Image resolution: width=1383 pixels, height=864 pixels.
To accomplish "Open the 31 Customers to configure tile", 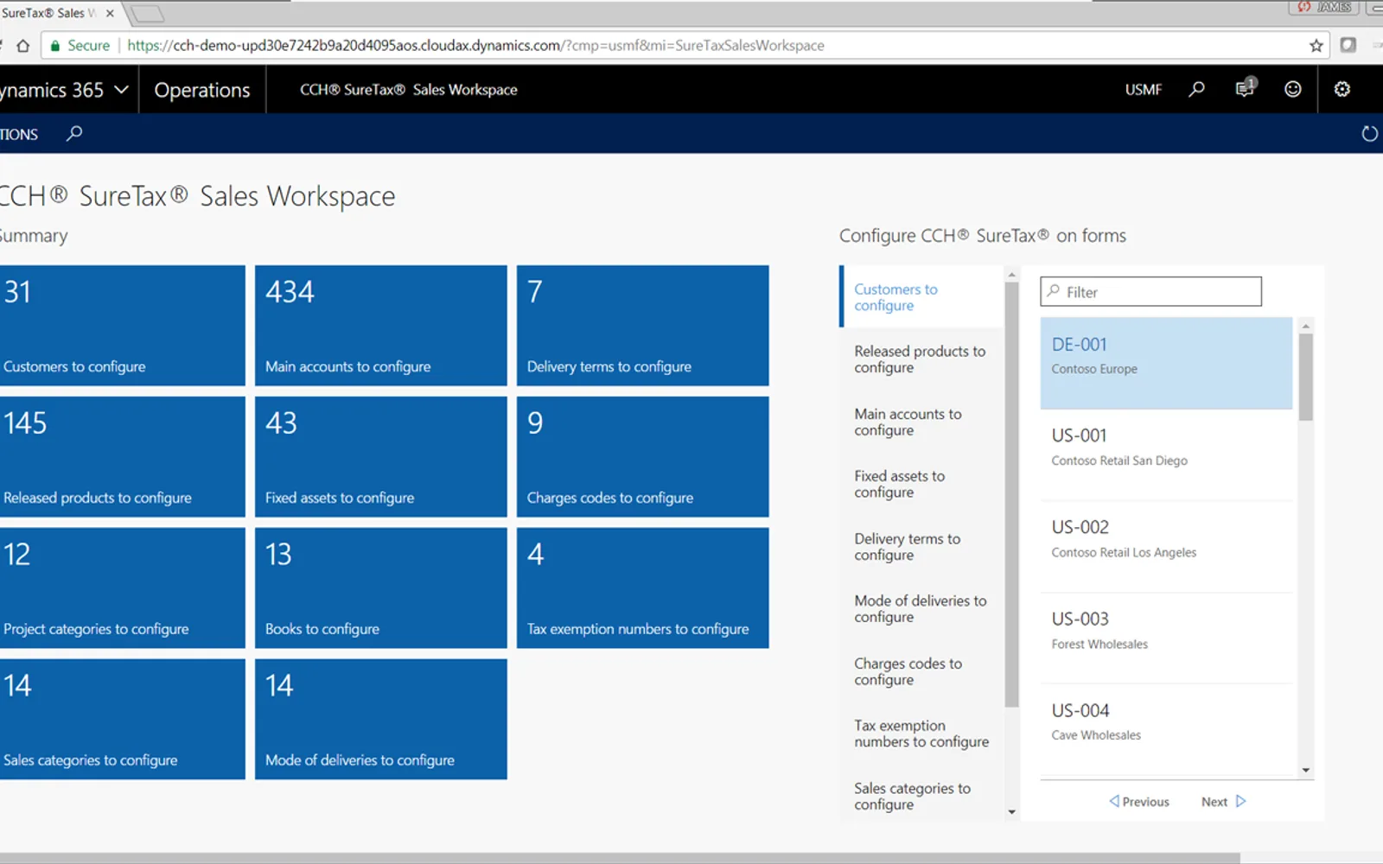I will click(122, 326).
